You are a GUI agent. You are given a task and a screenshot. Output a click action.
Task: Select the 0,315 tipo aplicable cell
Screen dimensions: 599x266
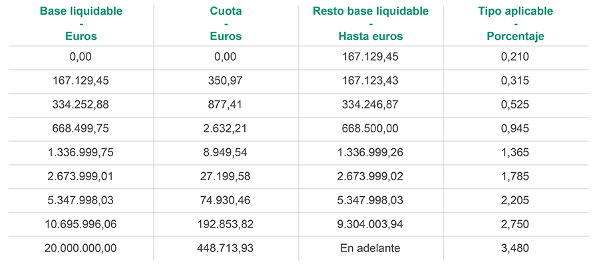click(x=515, y=81)
